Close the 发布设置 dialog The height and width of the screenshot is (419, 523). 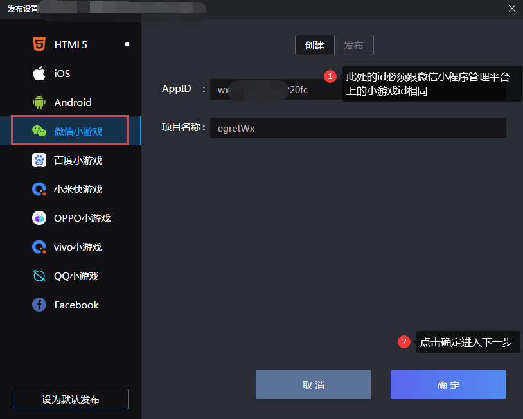click(512, 8)
